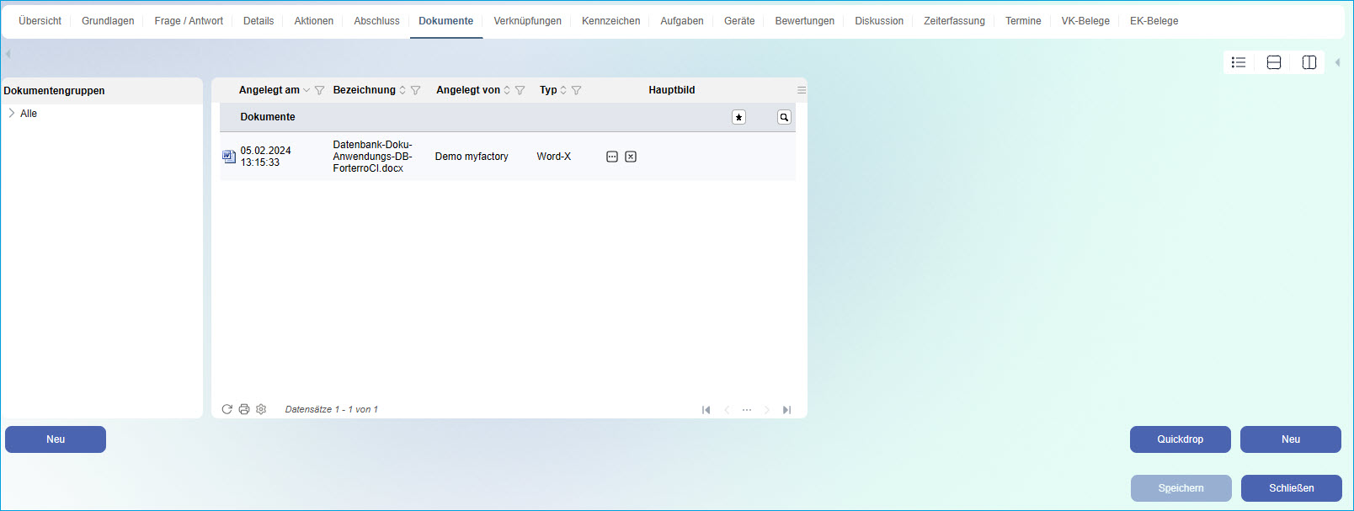Image resolution: width=1354 pixels, height=511 pixels.
Task: Open filter for Angelegt am column
Action: point(319,90)
